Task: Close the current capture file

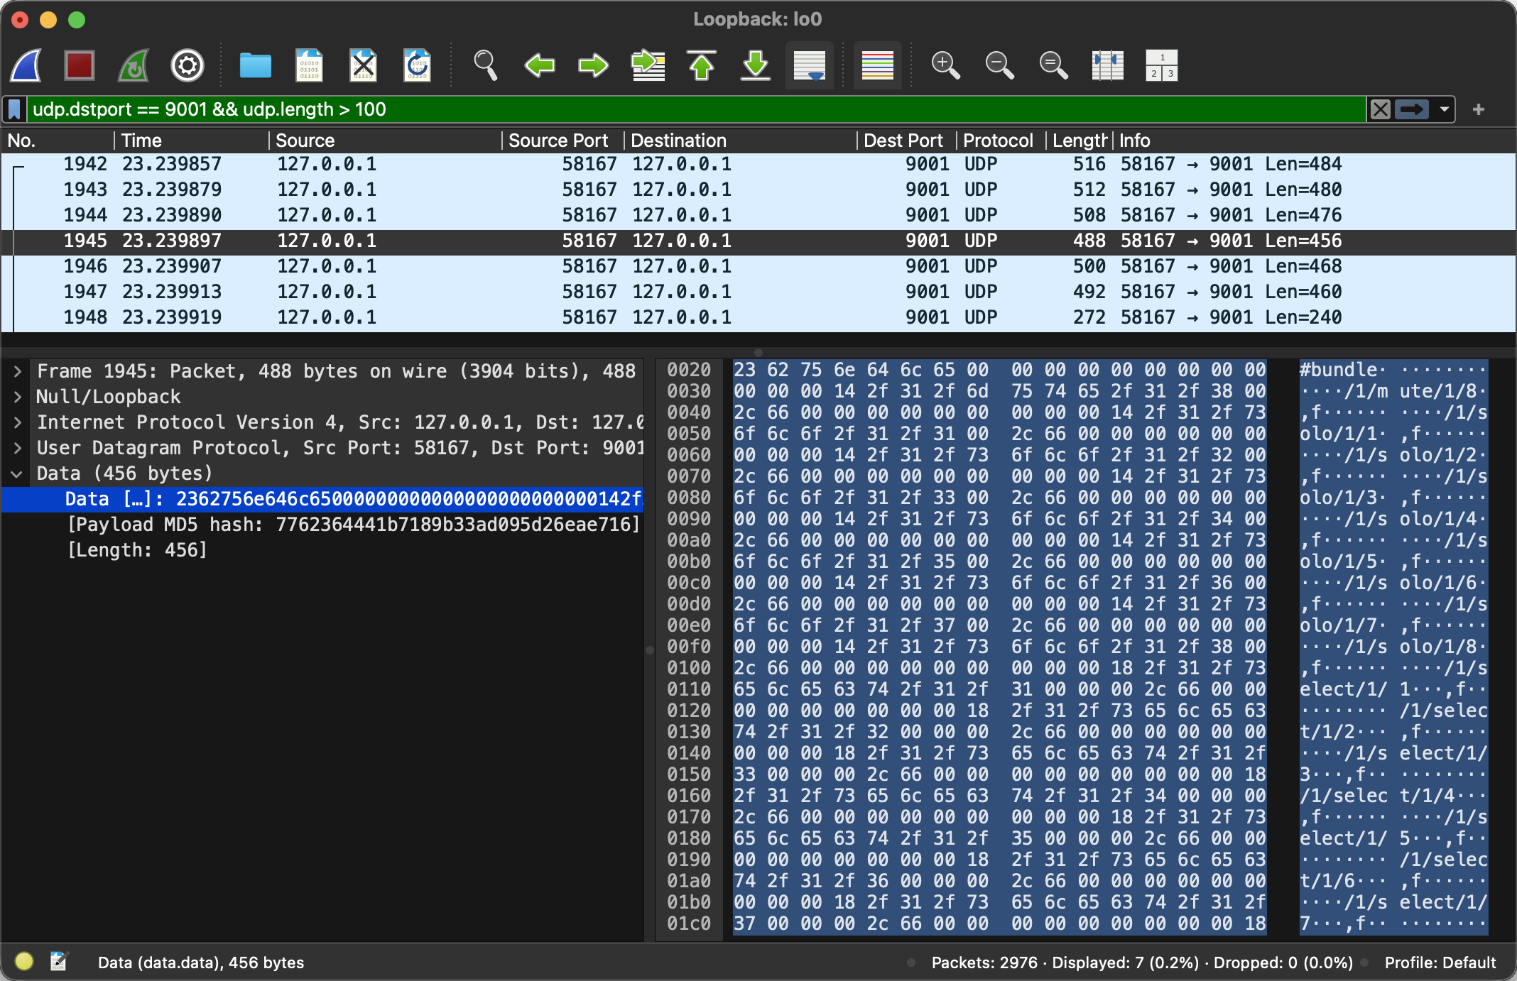Action: (363, 66)
